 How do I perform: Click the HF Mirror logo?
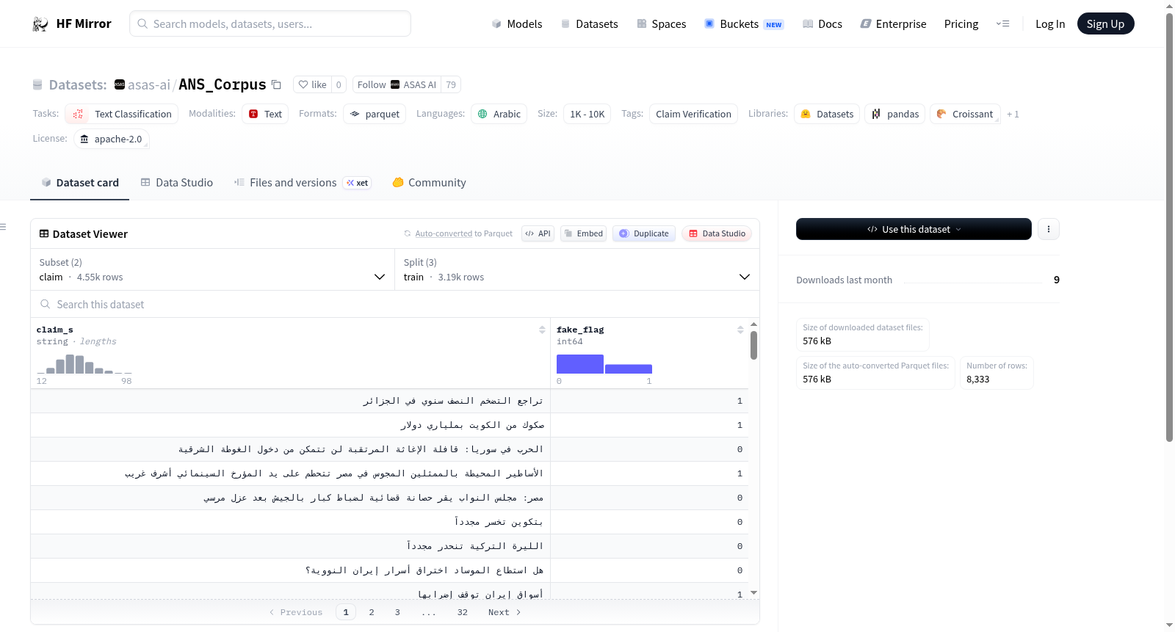(x=72, y=23)
